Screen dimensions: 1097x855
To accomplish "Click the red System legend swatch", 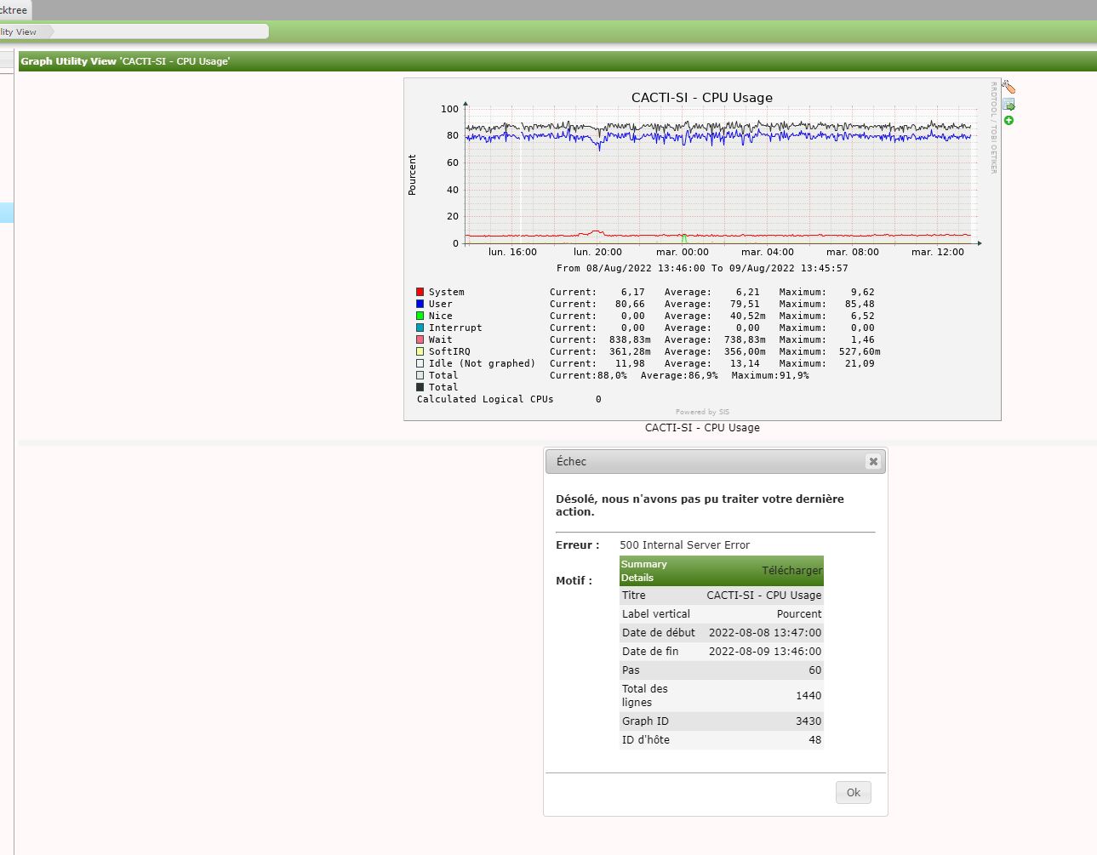I will pyautogui.click(x=420, y=292).
